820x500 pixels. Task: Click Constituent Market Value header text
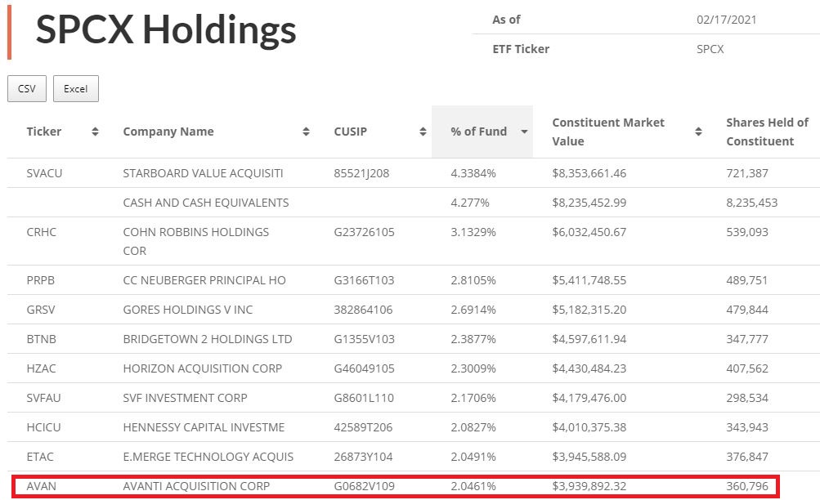coord(608,132)
